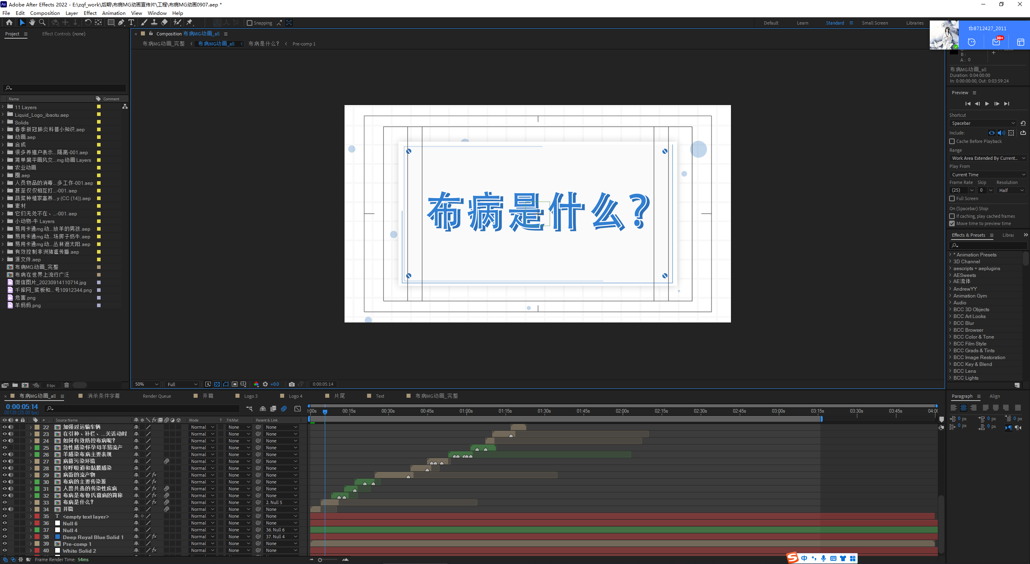
Task: Select the Selection arrow tool
Action: (22, 23)
